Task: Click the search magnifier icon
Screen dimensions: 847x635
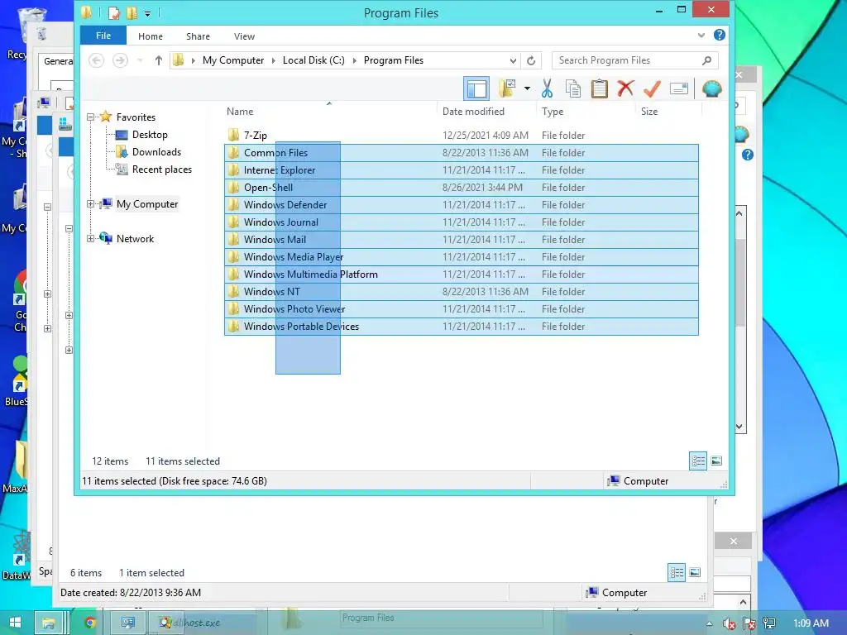Action: click(706, 60)
